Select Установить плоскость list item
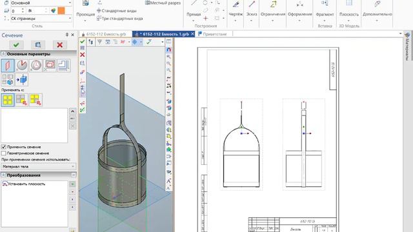413x232 pixels. [x=26, y=184]
